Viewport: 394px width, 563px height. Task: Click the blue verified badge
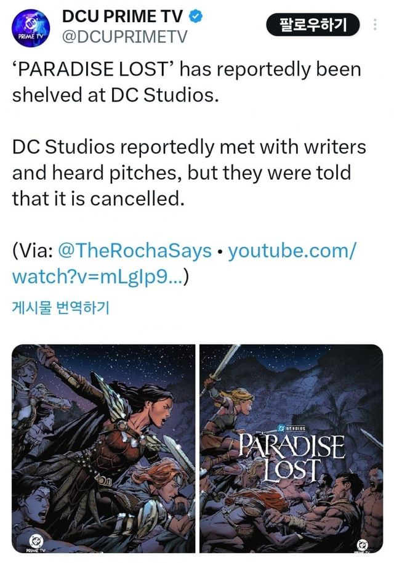click(x=196, y=17)
